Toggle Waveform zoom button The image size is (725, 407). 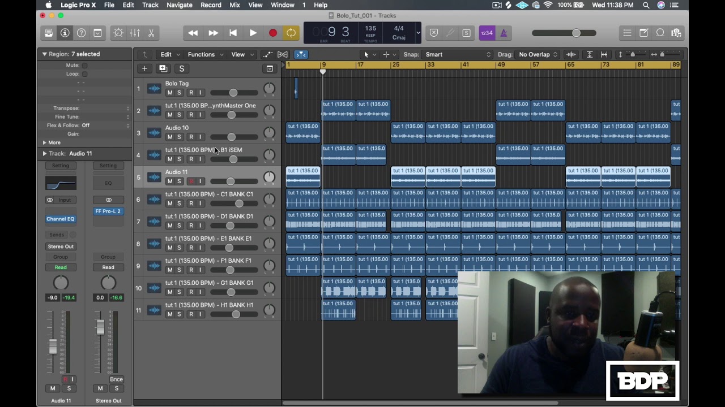pos(571,54)
